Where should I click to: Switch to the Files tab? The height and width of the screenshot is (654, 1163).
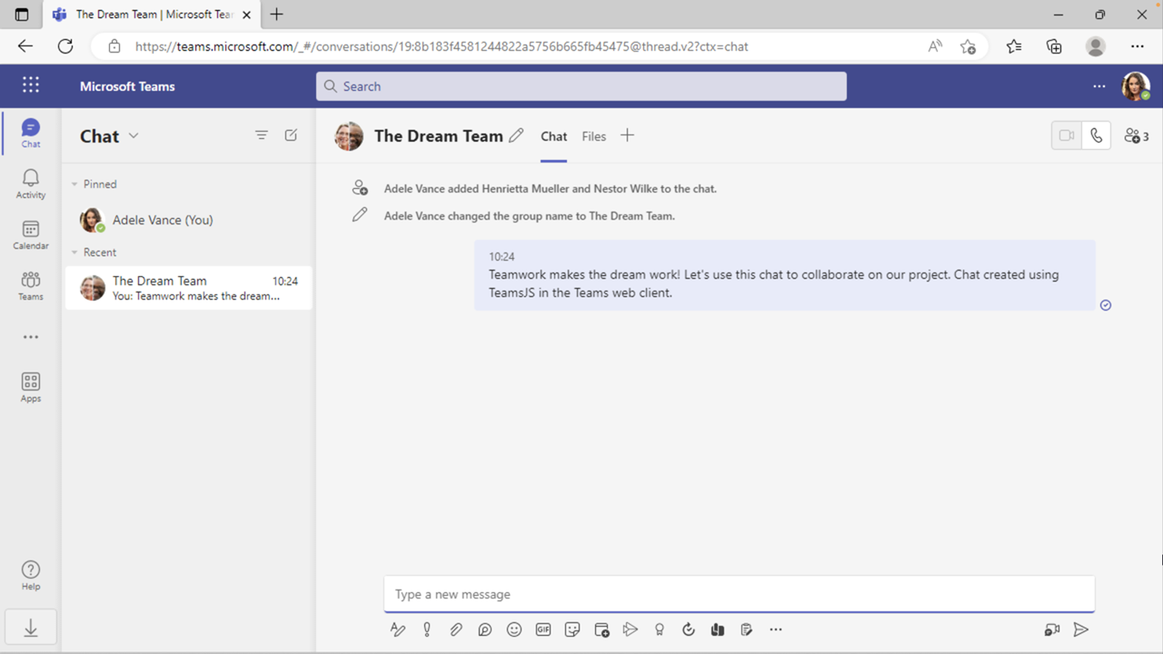594,136
